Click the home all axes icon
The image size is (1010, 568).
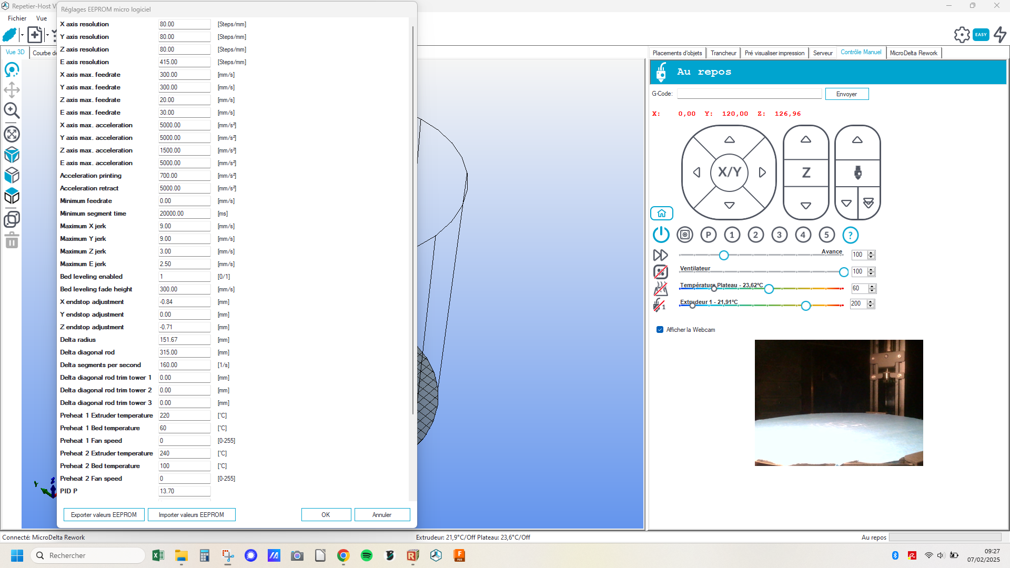point(661,213)
